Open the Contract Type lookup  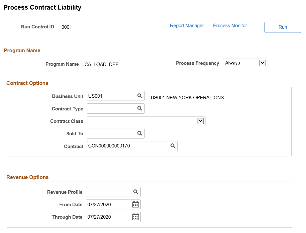pos(139,109)
